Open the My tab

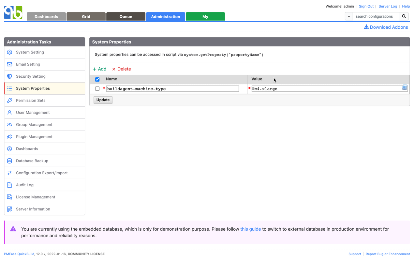point(205,17)
